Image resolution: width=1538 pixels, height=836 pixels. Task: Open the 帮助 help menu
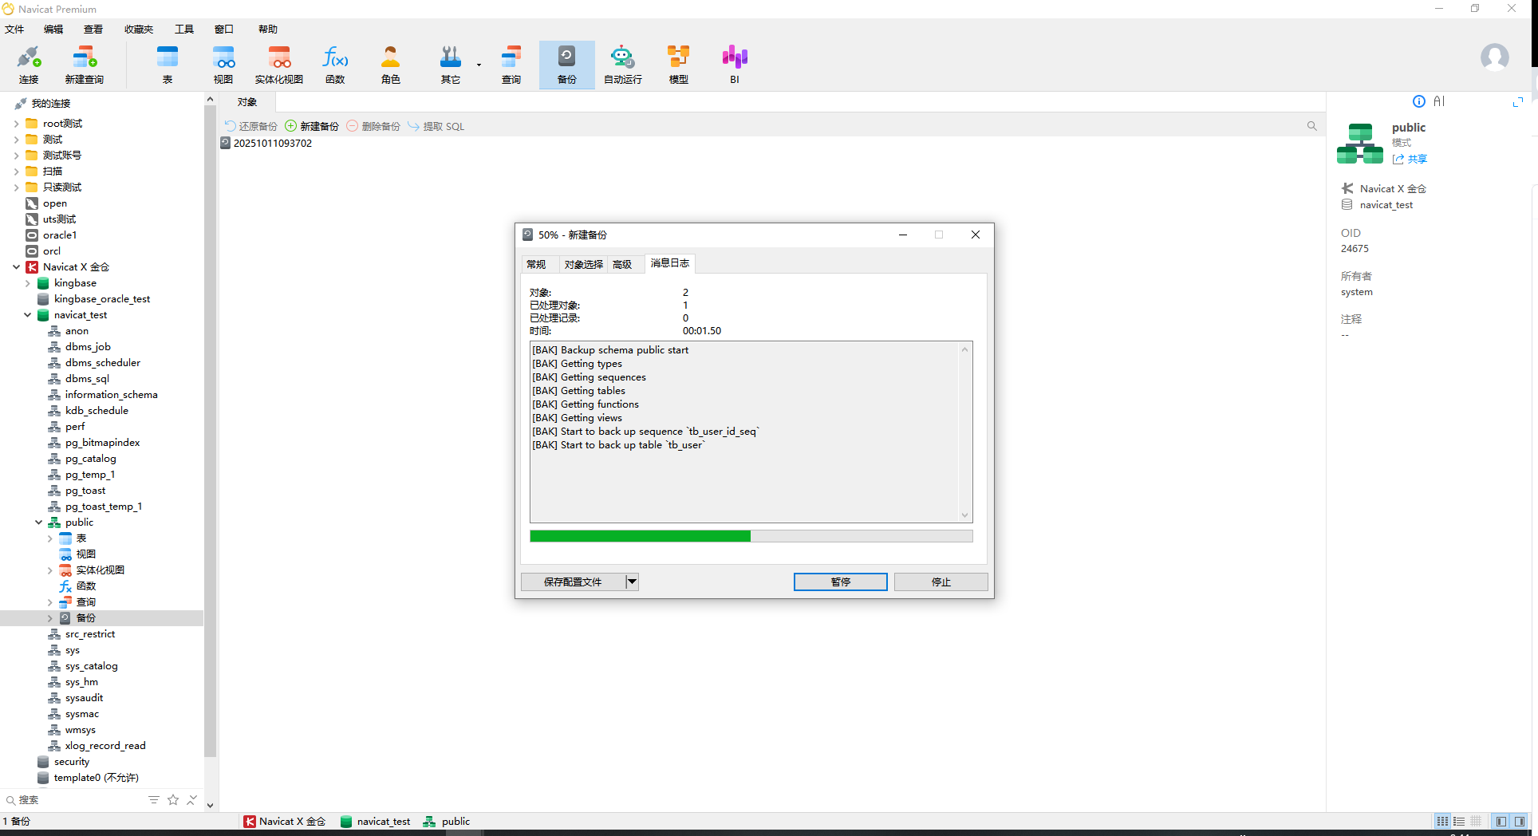coord(268,30)
